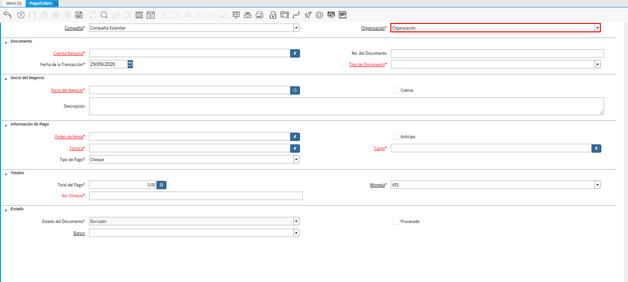The height and width of the screenshot is (282, 628).
Task: Toggle grid view with stacked bars icon
Action: (139, 15)
